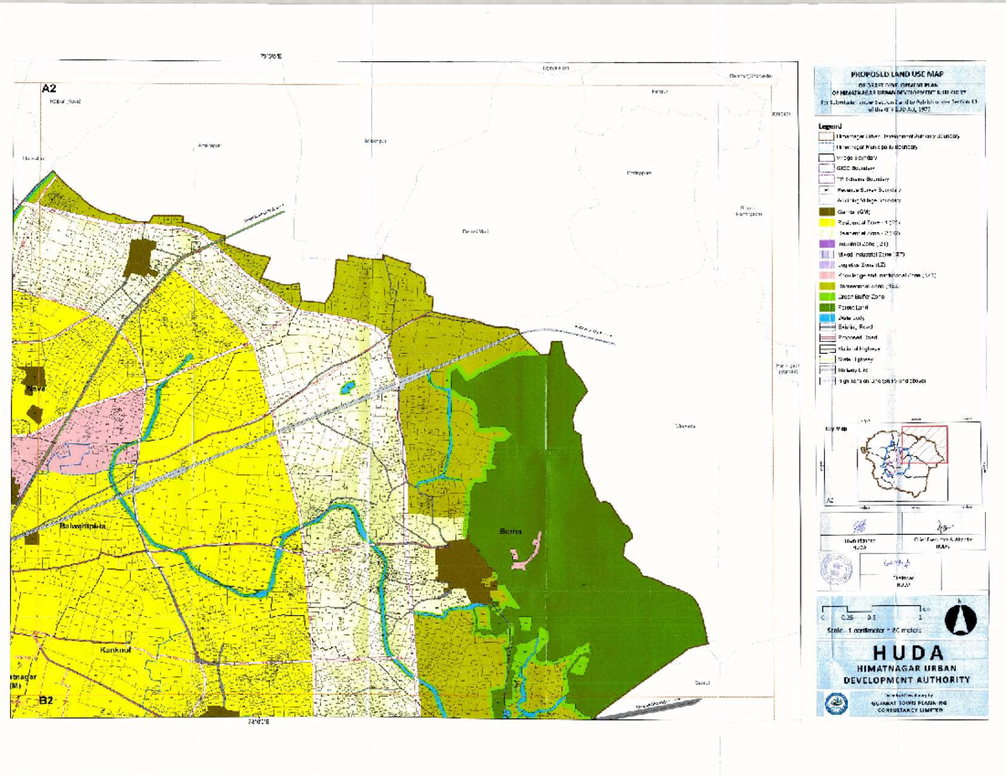Select the A2 sheet label
This screenshot has height=777, width=1006.
coord(48,87)
